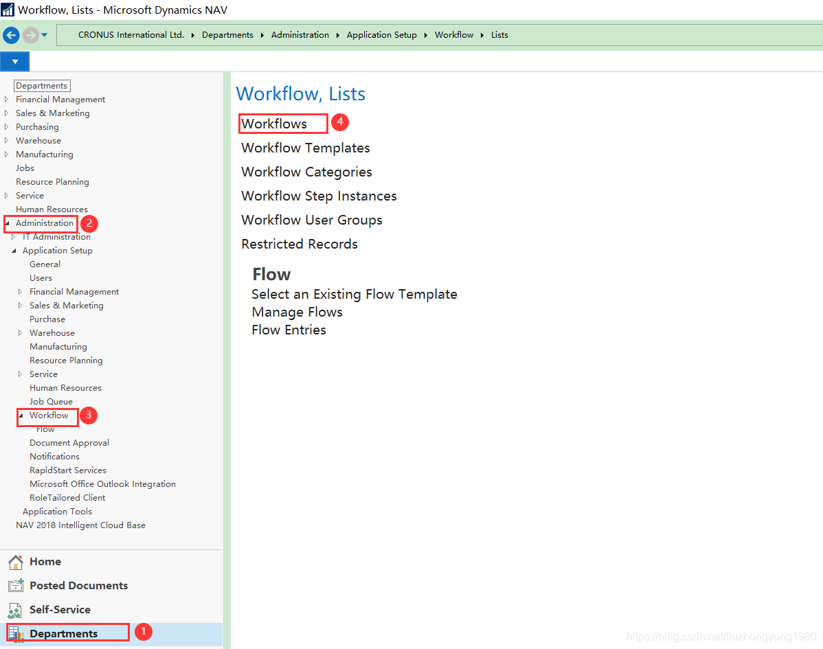Open Workflow Step Instances link
The width and height of the screenshot is (823, 649).
click(x=319, y=196)
